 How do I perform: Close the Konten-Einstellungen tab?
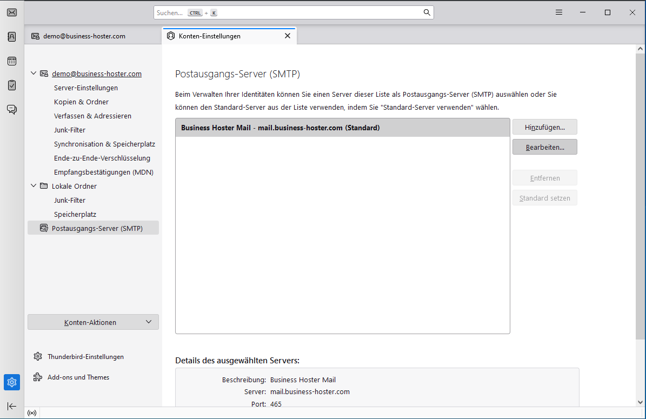coord(288,36)
